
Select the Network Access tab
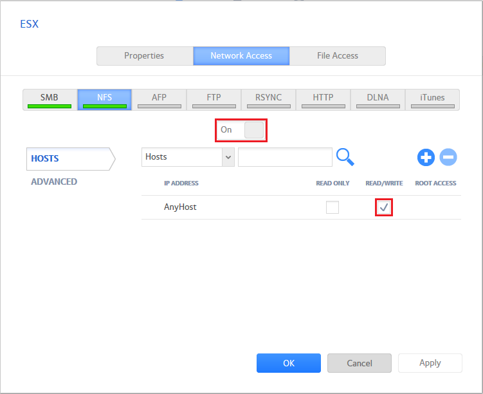point(241,56)
